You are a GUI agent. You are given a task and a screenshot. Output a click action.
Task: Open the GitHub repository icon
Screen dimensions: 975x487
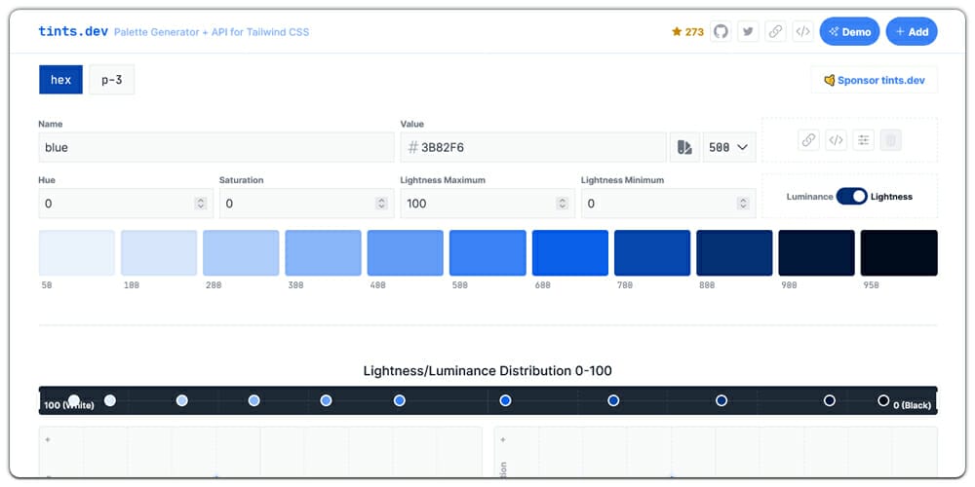point(721,31)
